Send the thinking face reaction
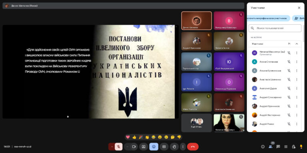The height and width of the screenshot is (153, 307). (173, 137)
